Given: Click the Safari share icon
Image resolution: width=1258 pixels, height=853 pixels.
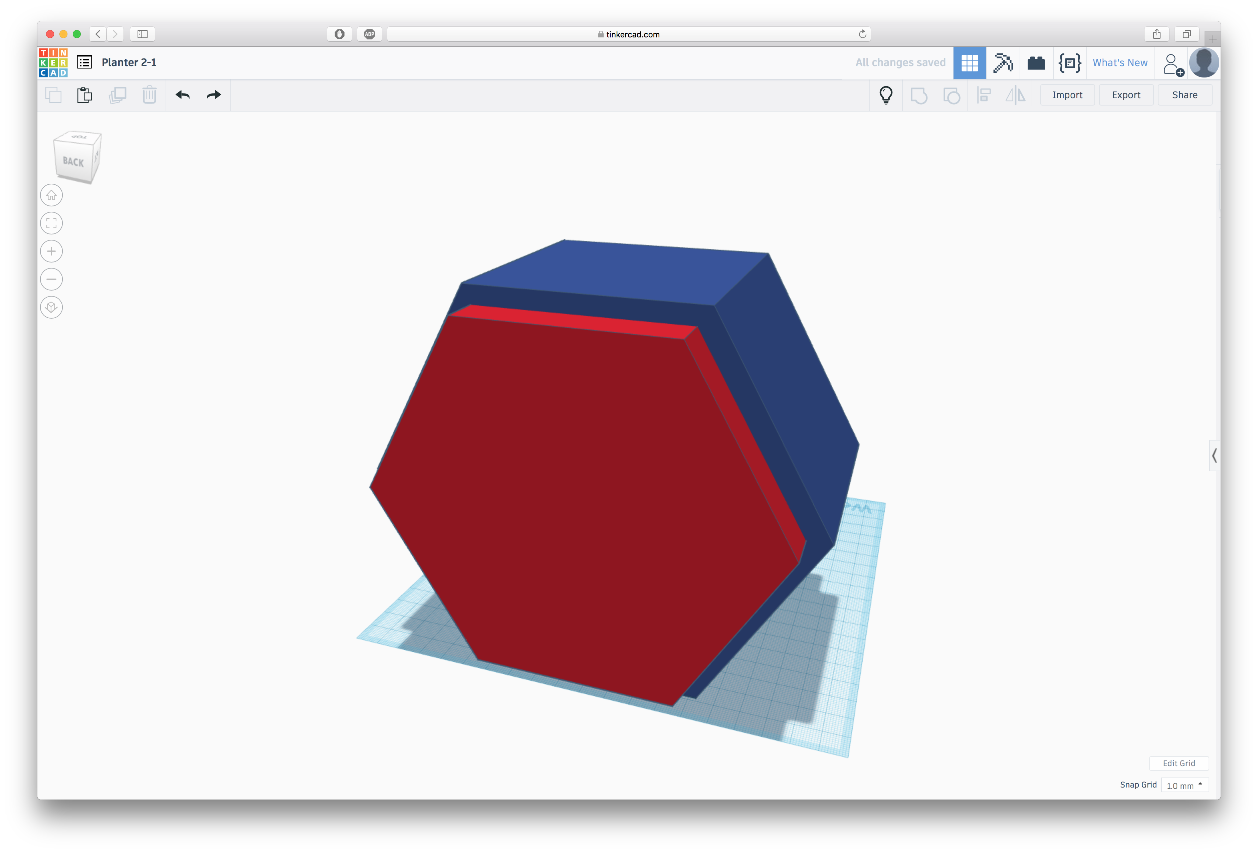Looking at the screenshot, I should point(1156,34).
